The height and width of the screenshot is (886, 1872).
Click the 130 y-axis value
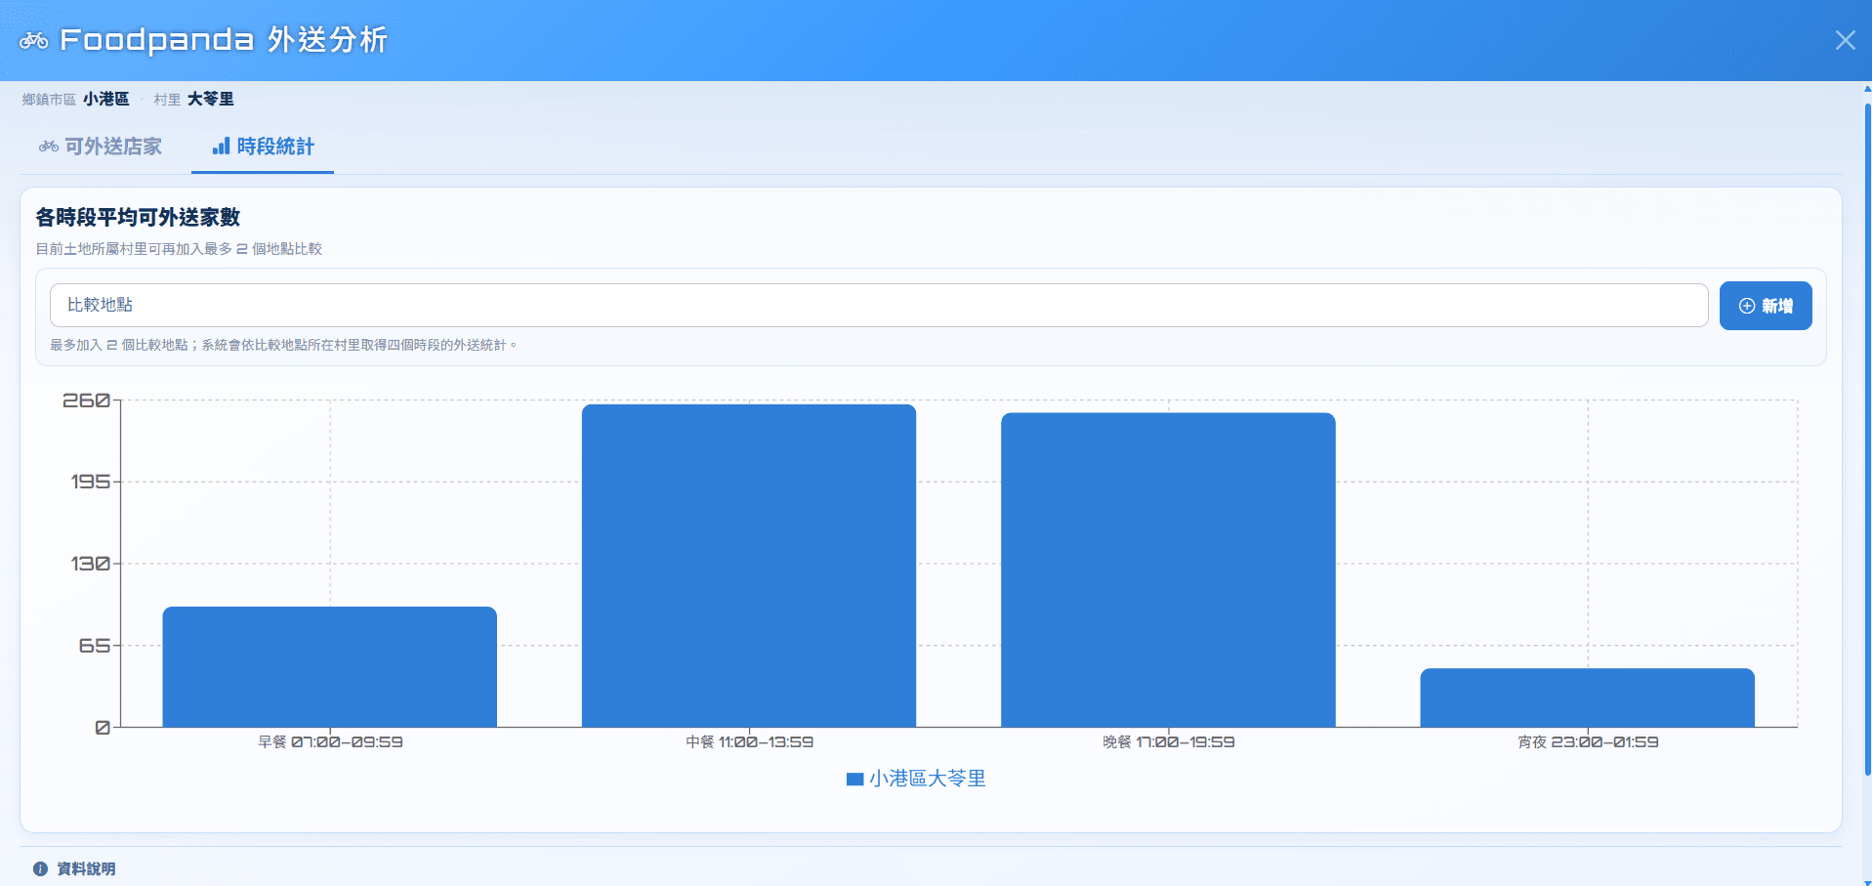click(91, 564)
